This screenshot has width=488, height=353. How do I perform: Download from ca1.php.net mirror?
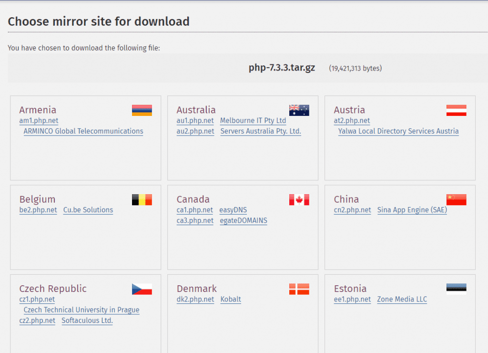[195, 210]
